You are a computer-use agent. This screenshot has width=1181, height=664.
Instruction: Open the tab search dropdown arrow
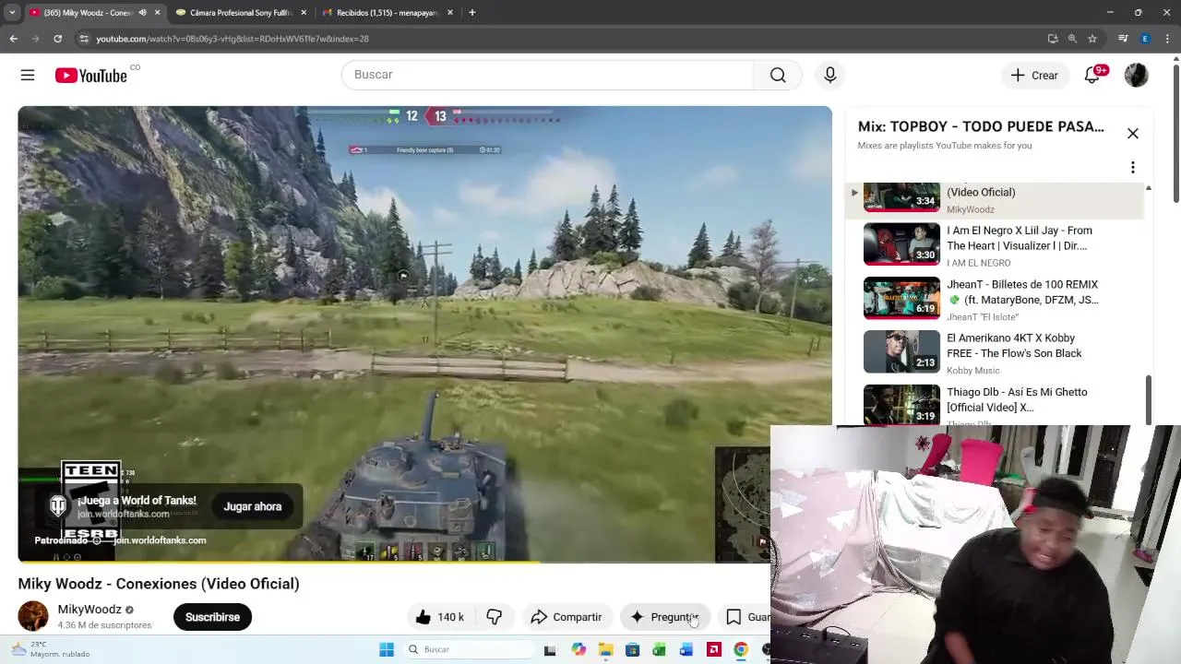[12, 13]
